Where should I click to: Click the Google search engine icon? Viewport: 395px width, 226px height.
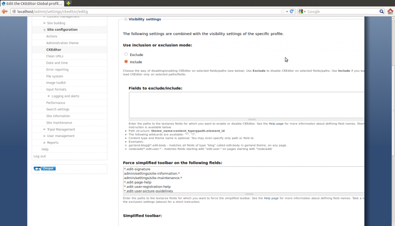click(301, 11)
